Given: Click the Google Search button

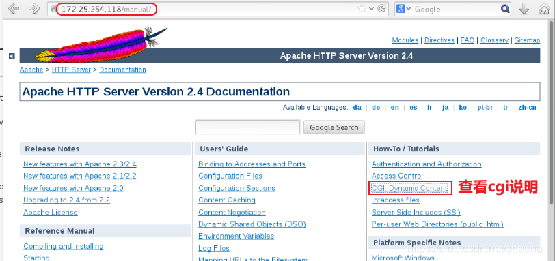Looking at the screenshot, I should (x=334, y=127).
